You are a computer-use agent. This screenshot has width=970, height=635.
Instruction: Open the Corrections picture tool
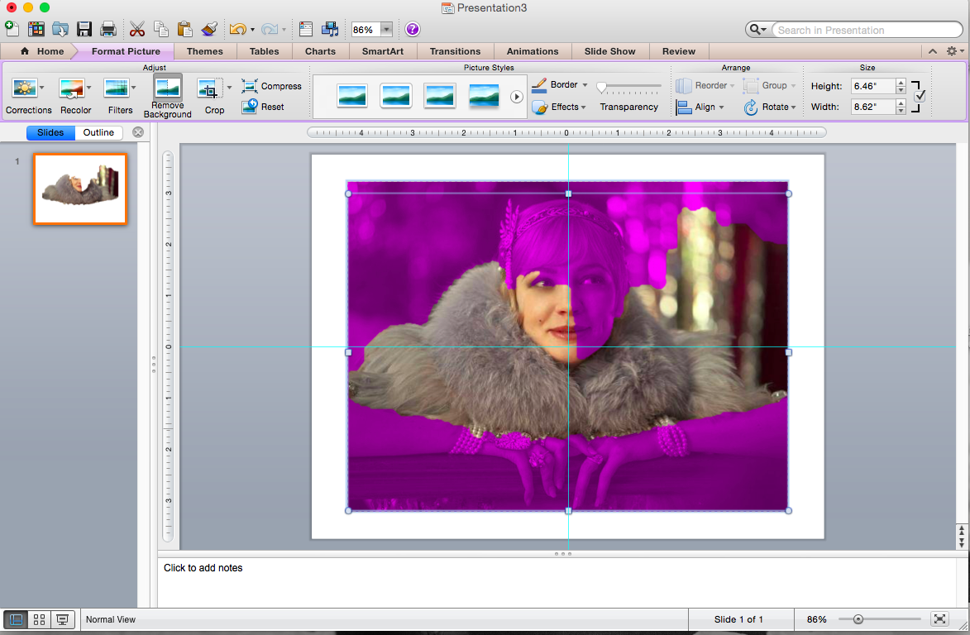point(24,88)
